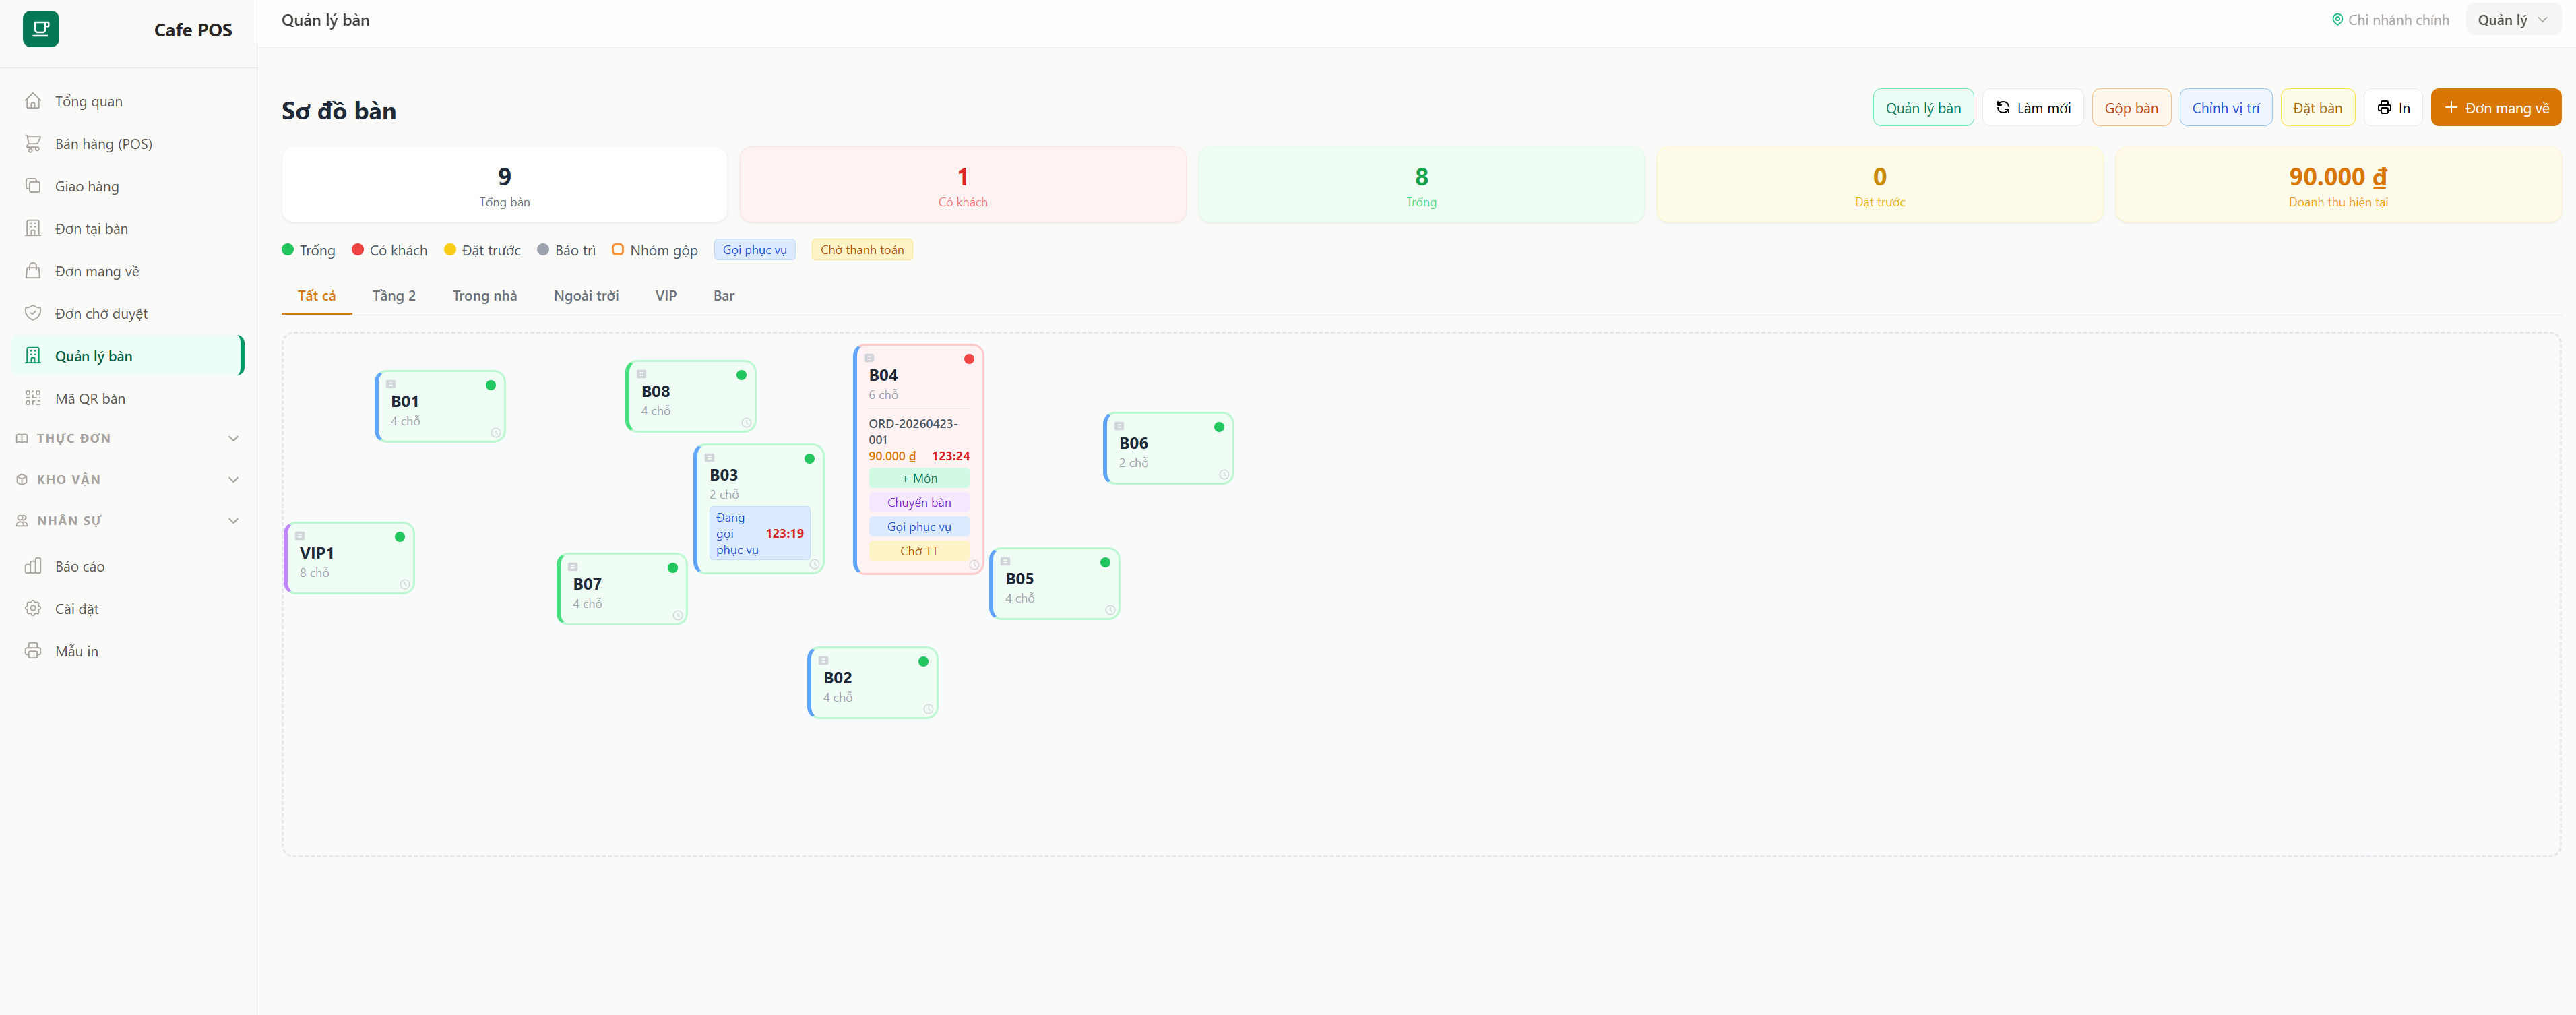Open Đơn chờ duyệt via its shield icon
The height and width of the screenshot is (1015, 2576).
point(33,313)
